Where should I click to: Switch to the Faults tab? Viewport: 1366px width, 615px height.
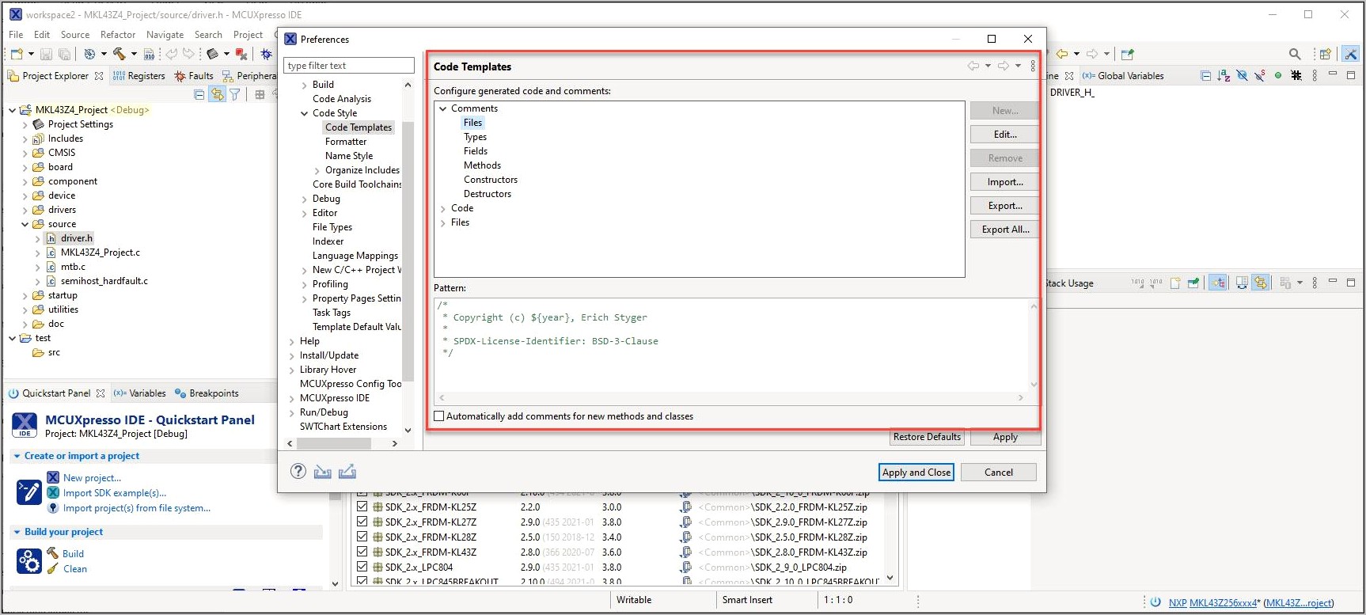point(194,76)
